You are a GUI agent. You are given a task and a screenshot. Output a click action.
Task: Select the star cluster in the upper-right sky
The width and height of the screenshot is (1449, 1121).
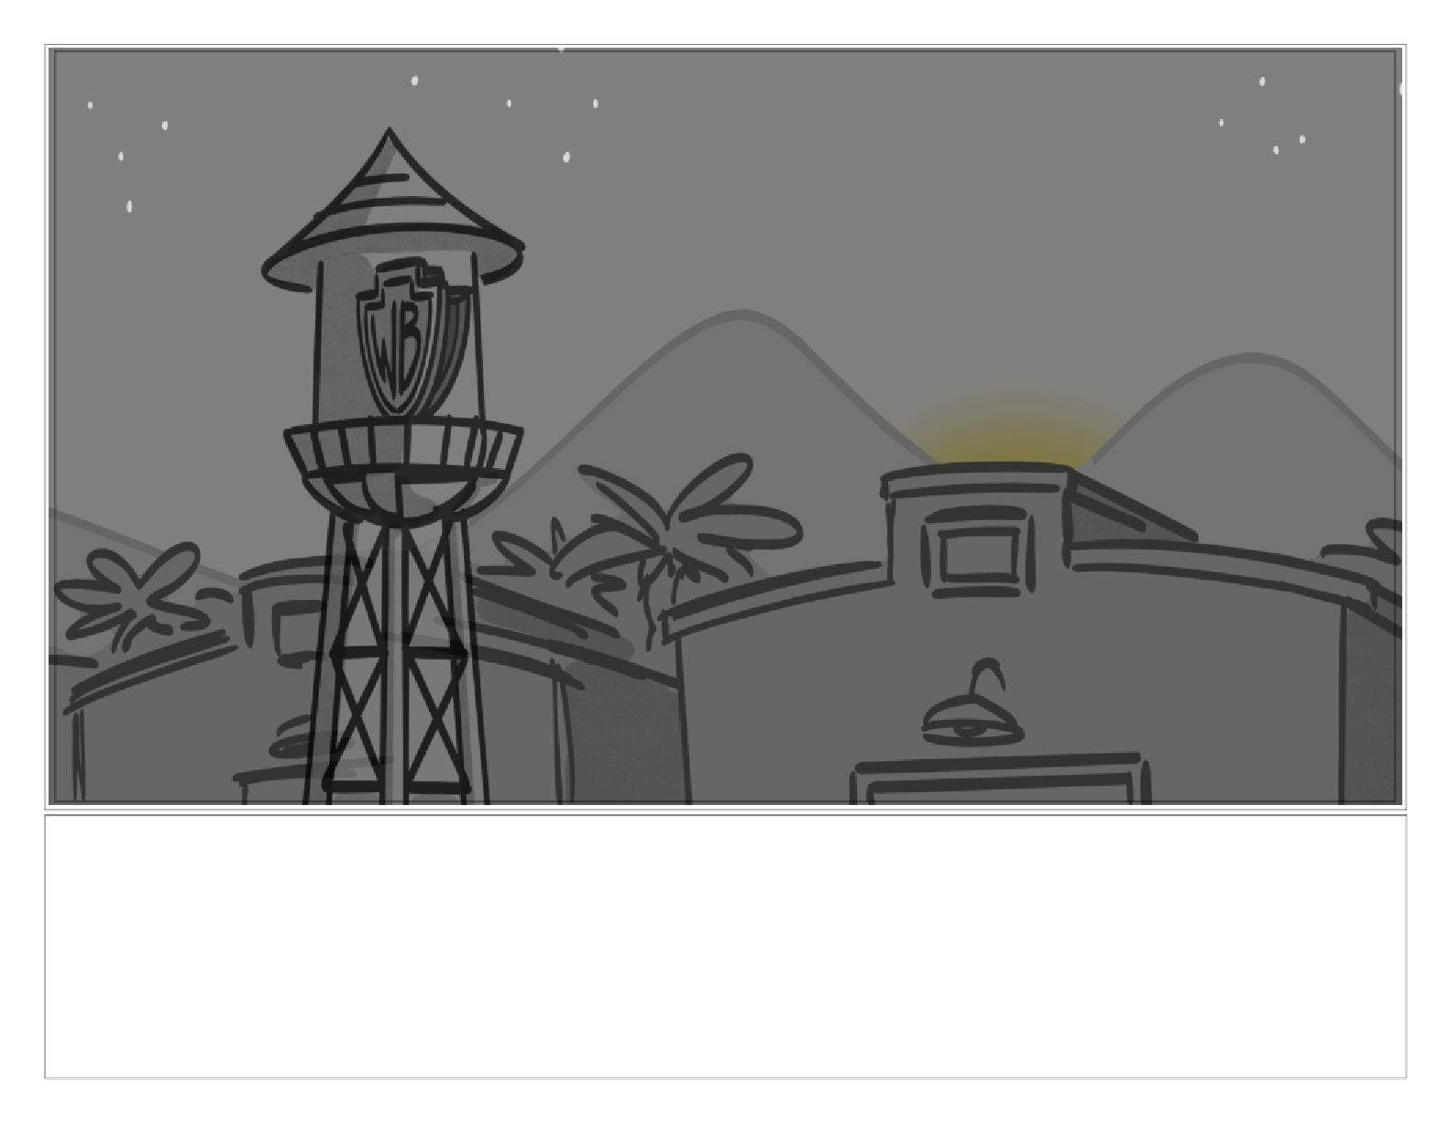click(x=1265, y=114)
